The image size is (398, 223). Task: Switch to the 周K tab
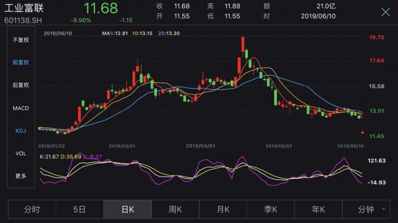(x=175, y=209)
